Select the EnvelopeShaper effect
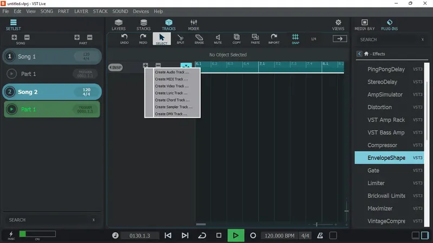This screenshot has width=433, height=243. click(x=389, y=158)
